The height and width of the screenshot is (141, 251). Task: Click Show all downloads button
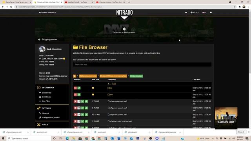coord(241,132)
